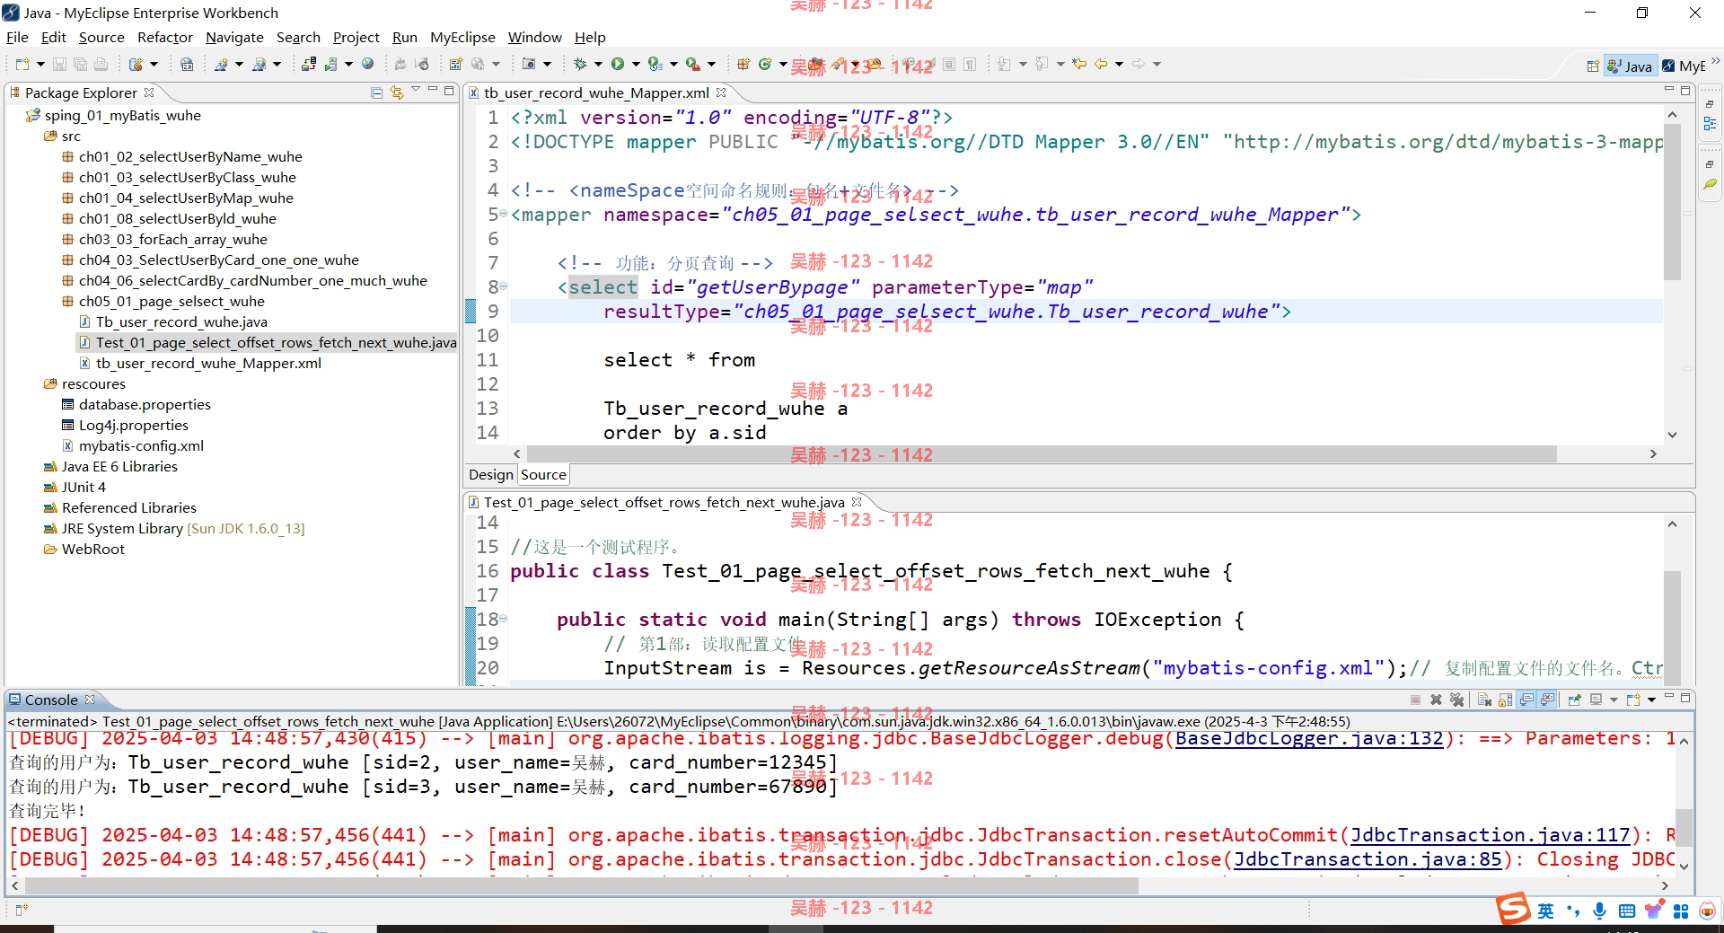1724x933 pixels.
Task: Collapse the mapper element fold on line 5
Action: point(503,214)
